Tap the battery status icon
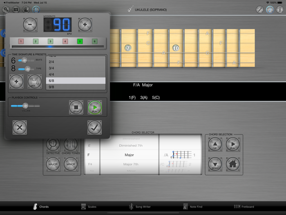This screenshot has width=286, height=215. pyautogui.click(x=280, y=2)
